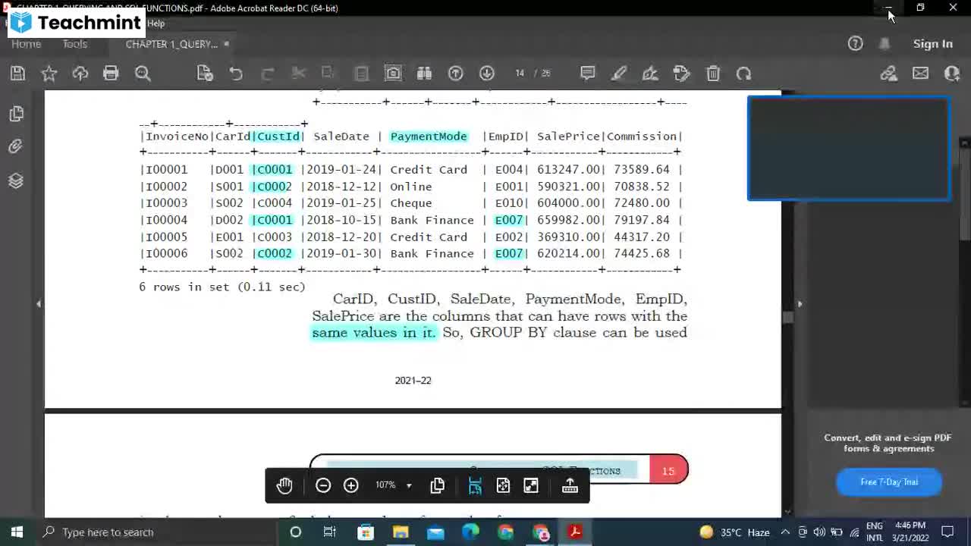This screenshot has height=546, width=971.
Task: Undo the last action
Action: click(x=236, y=74)
